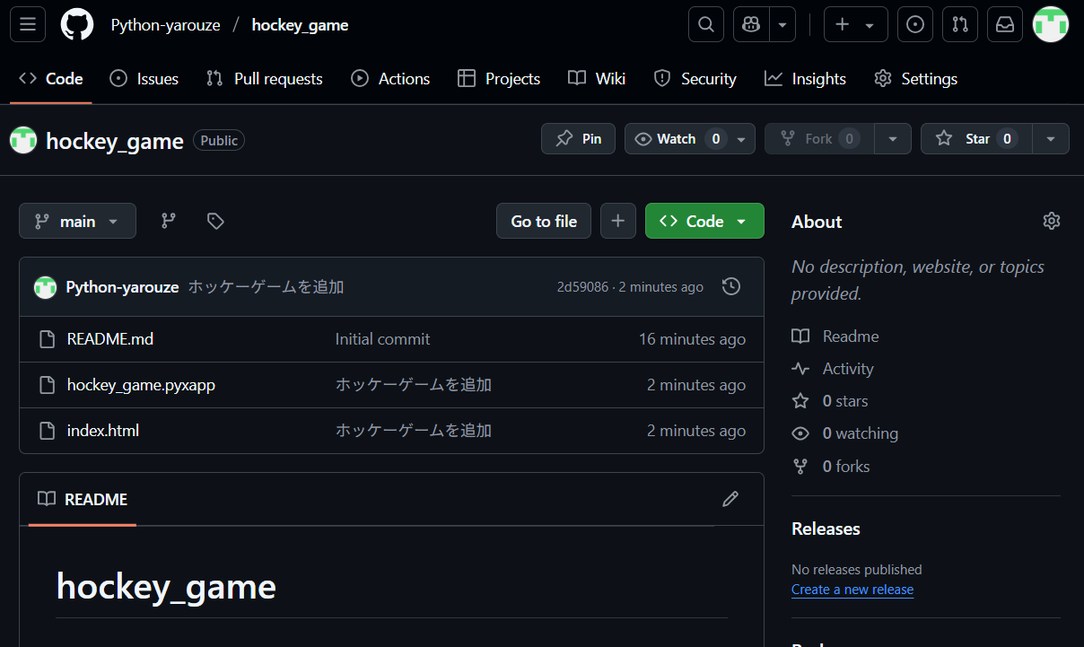Screen dimensions: 1084x647
Task: View tags via the tag icon
Action: pyautogui.click(x=215, y=221)
